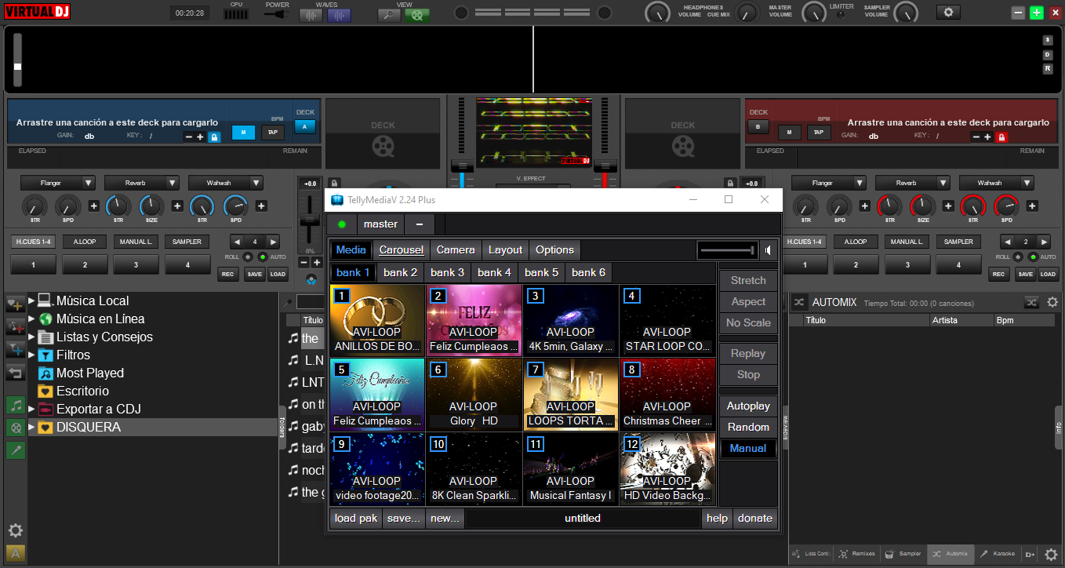Open the Options tab in TellyMediaV
The height and width of the screenshot is (568, 1065).
(x=554, y=249)
